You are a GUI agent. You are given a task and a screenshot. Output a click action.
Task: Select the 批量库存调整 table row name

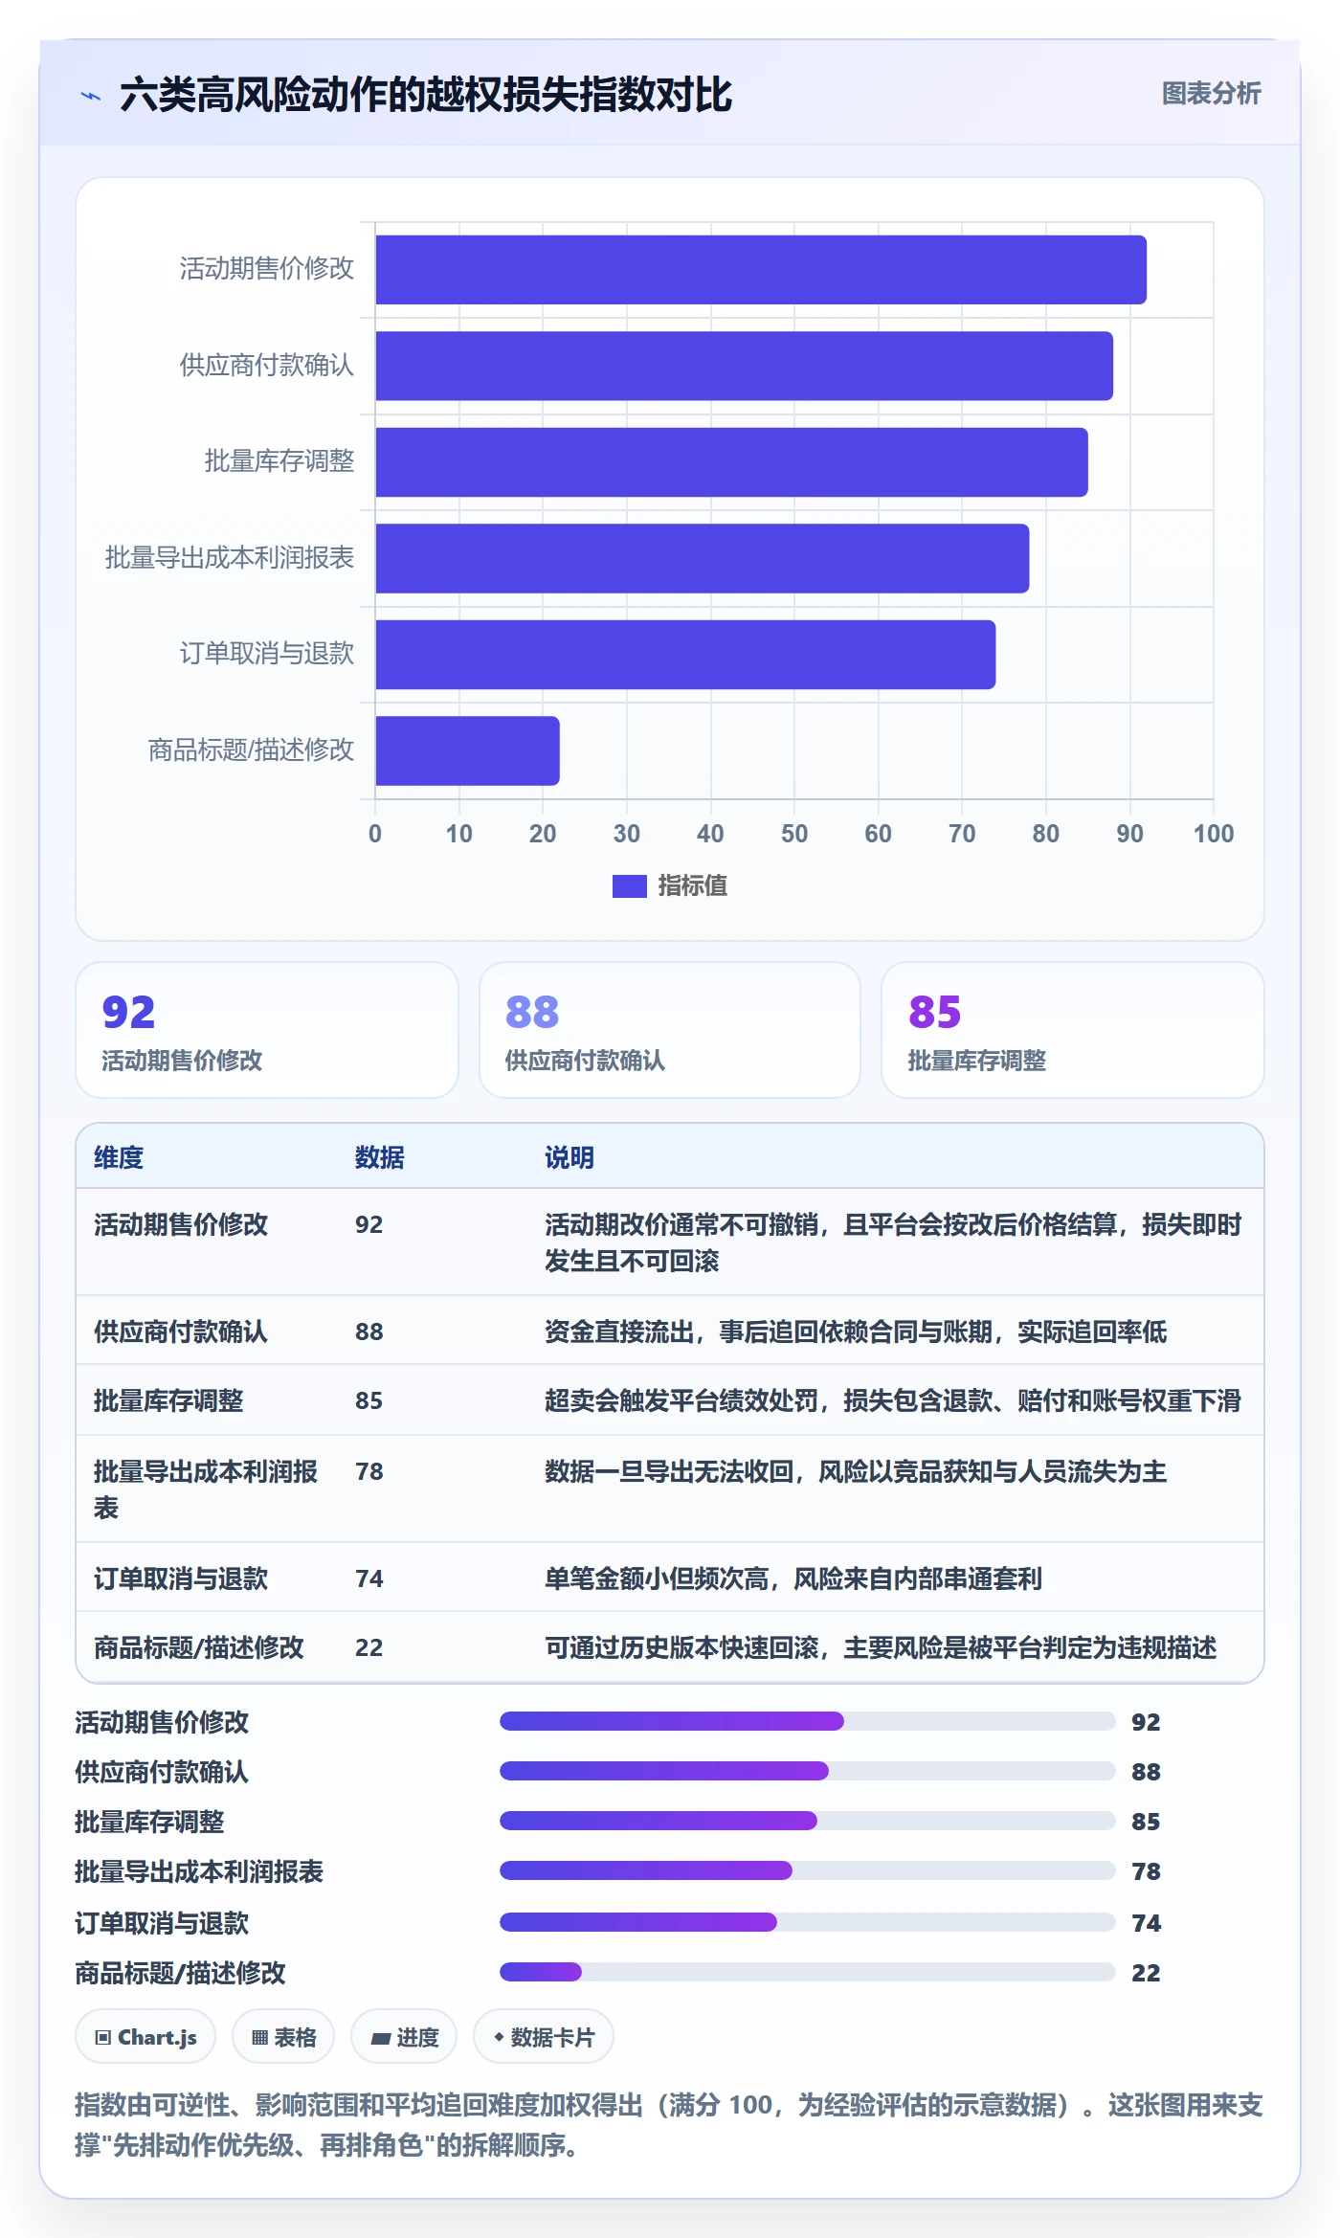[x=168, y=1400]
